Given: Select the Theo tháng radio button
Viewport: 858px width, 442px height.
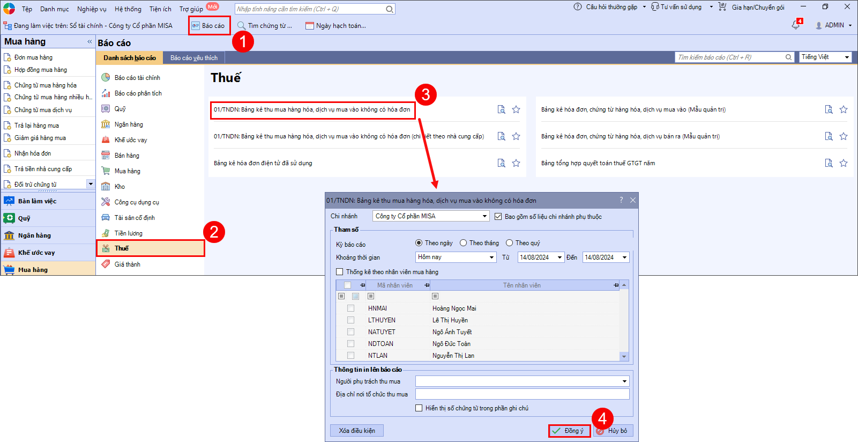Looking at the screenshot, I should 464,243.
